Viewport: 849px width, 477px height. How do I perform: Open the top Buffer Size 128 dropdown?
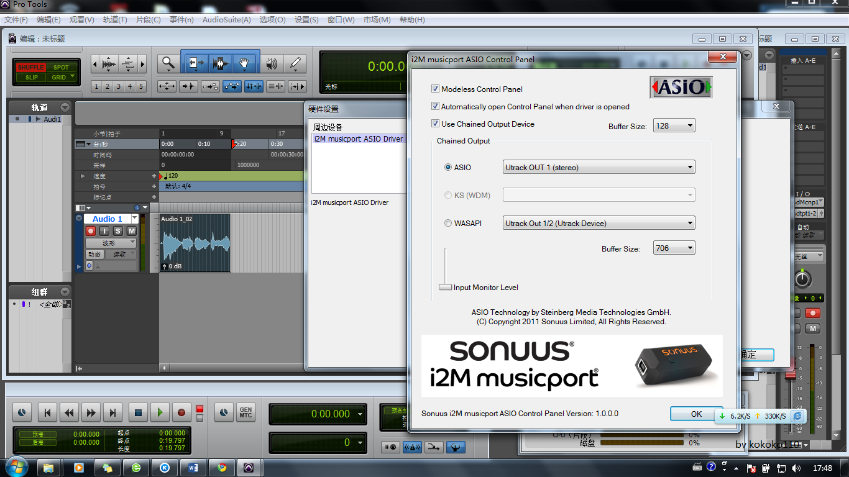[674, 125]
